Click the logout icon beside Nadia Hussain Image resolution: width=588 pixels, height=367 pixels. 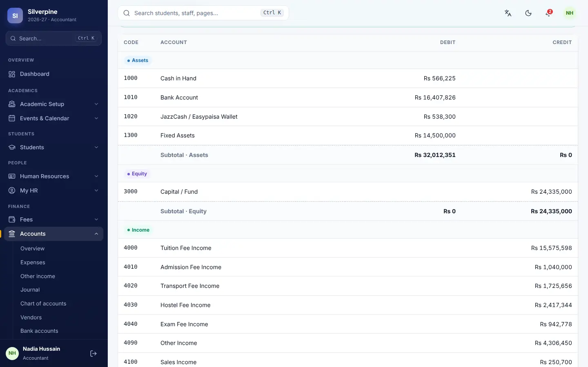(x=94, y=354)
